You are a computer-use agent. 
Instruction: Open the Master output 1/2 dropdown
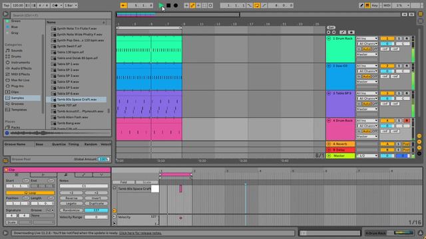tap(367, 156)
